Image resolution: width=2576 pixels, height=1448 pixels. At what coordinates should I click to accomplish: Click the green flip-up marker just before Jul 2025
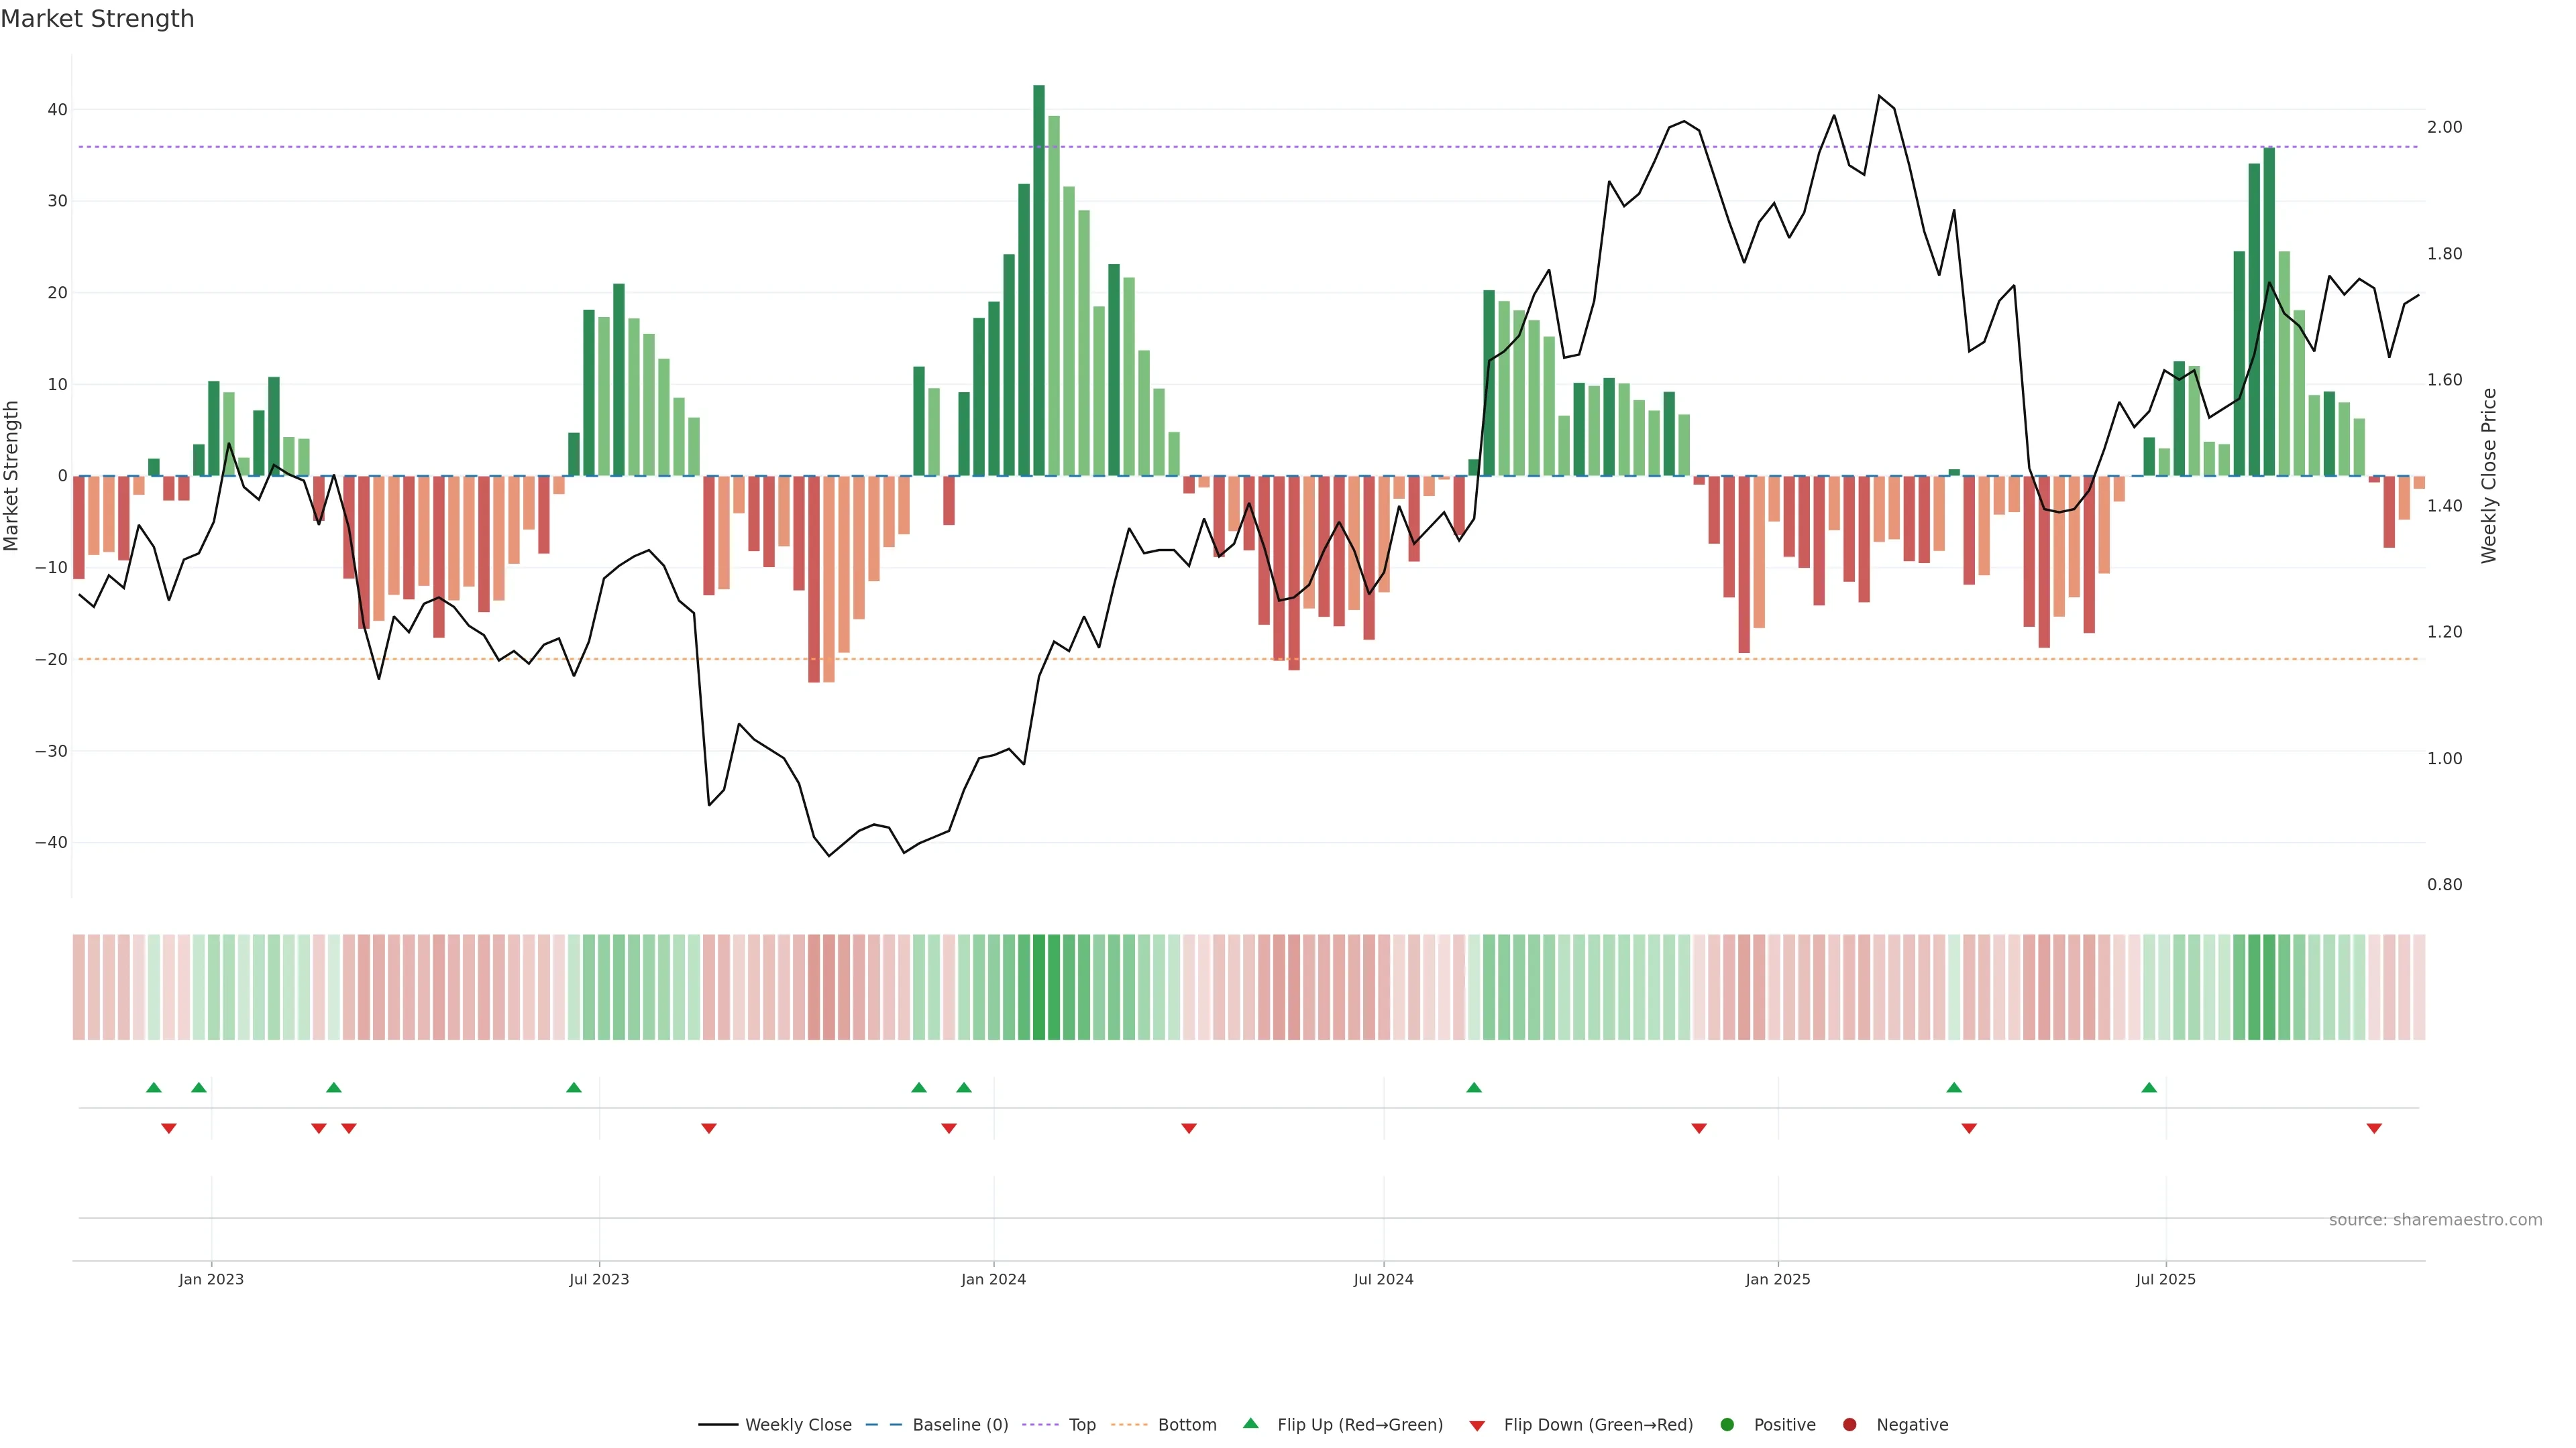point(2149,1087)
